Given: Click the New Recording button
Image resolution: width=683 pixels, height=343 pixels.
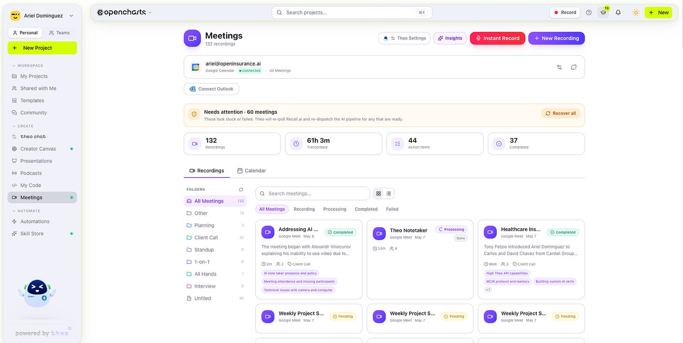Looking at the screenshot, I should (556, 38).
